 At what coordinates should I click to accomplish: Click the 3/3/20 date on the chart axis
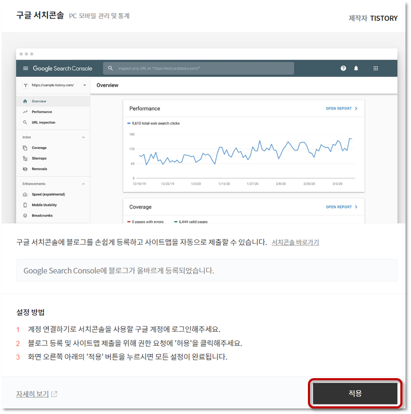point(337,184)
